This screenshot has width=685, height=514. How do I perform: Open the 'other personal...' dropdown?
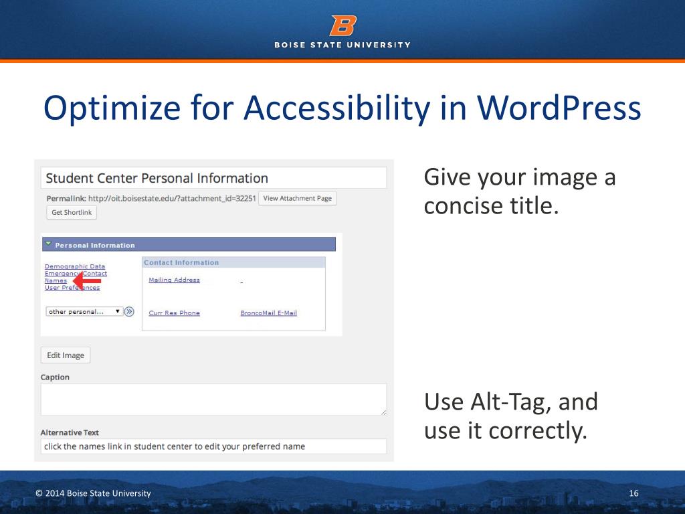pyautogui.click(x=84, y=312)
